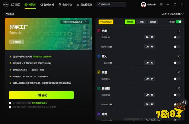Viewport: 189px width, 124px height.
Task: Click the Ctrl F4 hotkey box
Action: click(149, 79)
